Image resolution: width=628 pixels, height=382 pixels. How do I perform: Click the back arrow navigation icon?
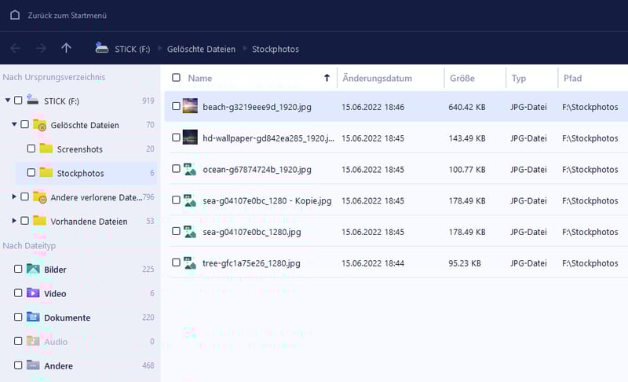pyautogui.click(x=16, y=48)
